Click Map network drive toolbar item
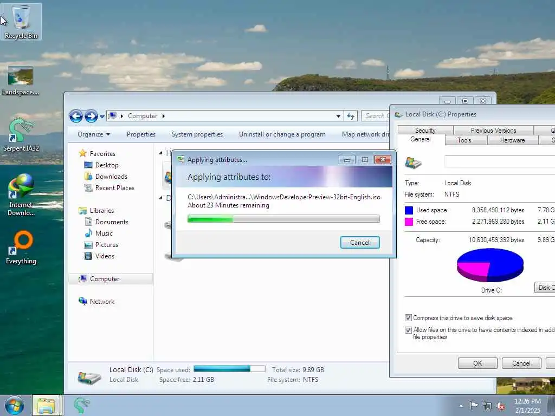 tap(365, 134)
